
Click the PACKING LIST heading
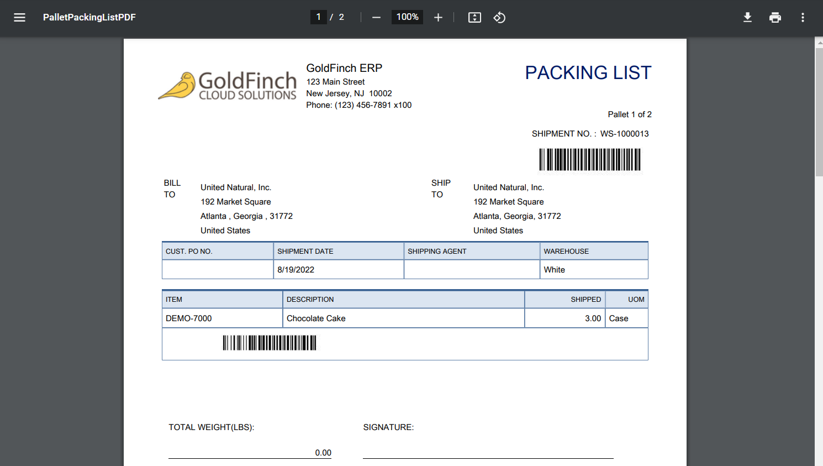(588, 72)
